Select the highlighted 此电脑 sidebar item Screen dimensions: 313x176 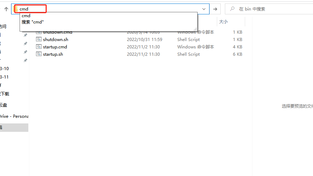tap(14, 128)
